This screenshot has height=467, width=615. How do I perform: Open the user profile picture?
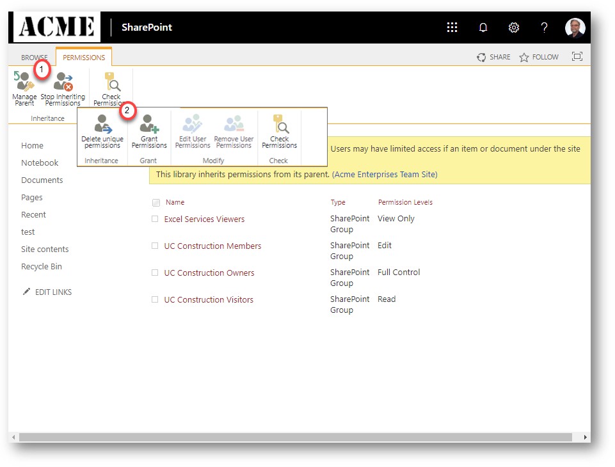click(575, 28)
